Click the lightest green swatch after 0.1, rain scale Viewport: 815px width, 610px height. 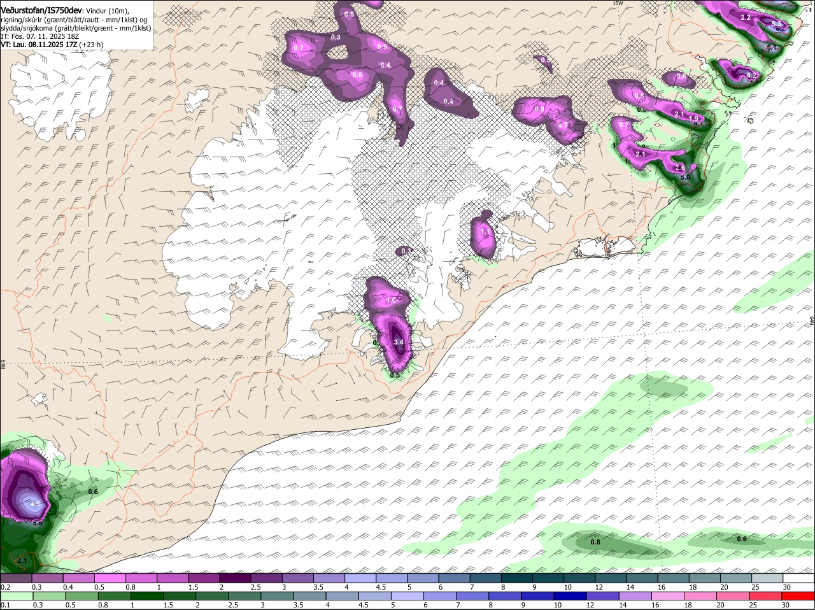coord(16,597)
